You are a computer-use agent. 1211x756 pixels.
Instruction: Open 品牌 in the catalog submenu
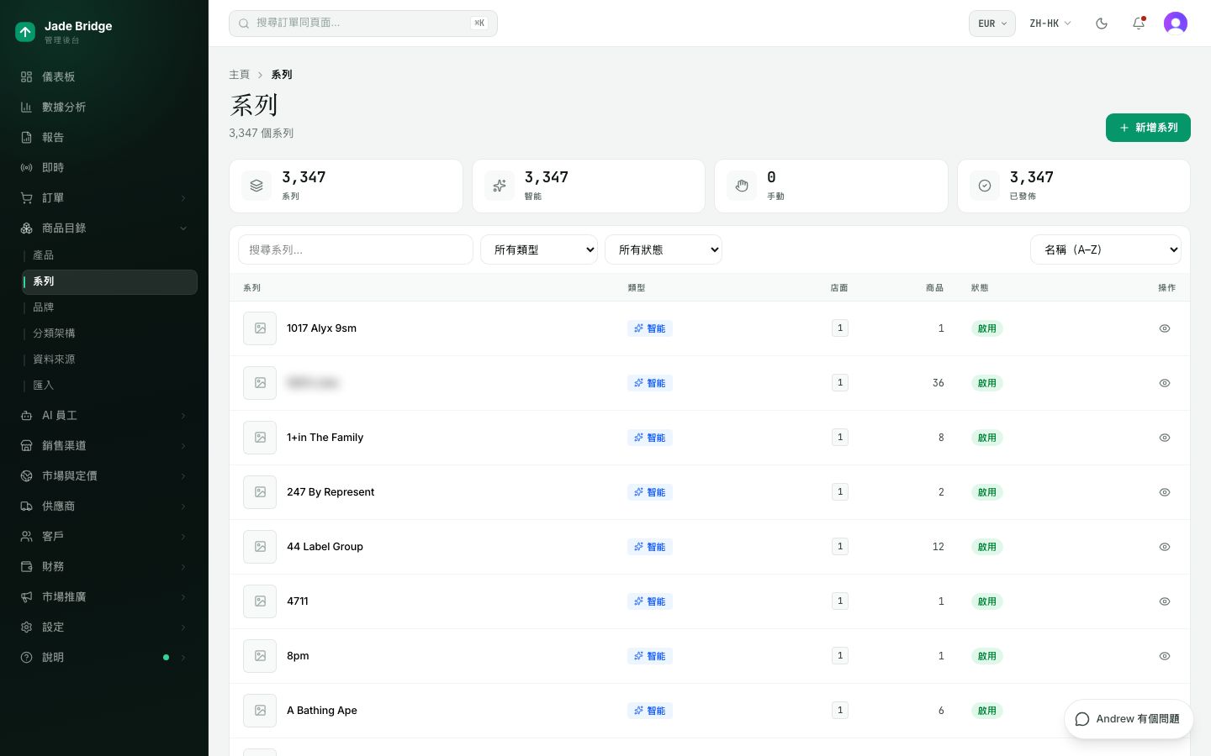click(x=109, y=307)
